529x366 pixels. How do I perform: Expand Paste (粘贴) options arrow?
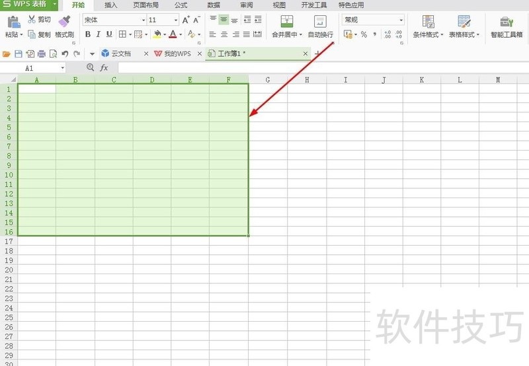pyautogui.click(x=21, y=34)
